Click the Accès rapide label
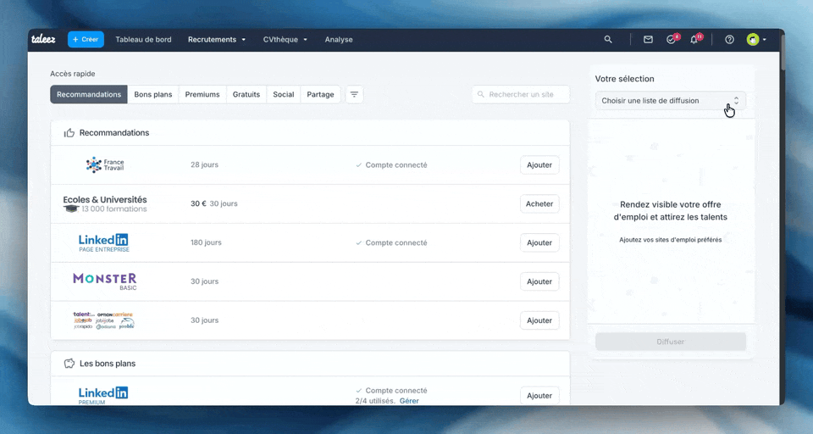 [x=73, y=74]
